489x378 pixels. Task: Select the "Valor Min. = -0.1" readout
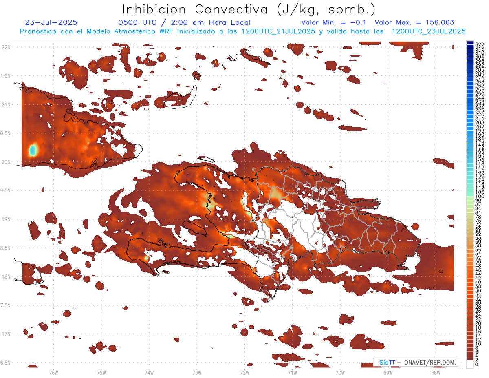pos(334,22)
